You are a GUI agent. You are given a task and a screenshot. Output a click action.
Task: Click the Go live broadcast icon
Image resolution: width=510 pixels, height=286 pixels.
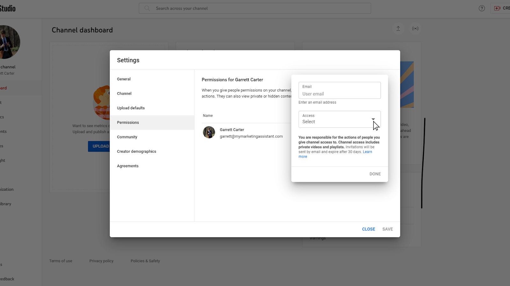tap(415, 29)
